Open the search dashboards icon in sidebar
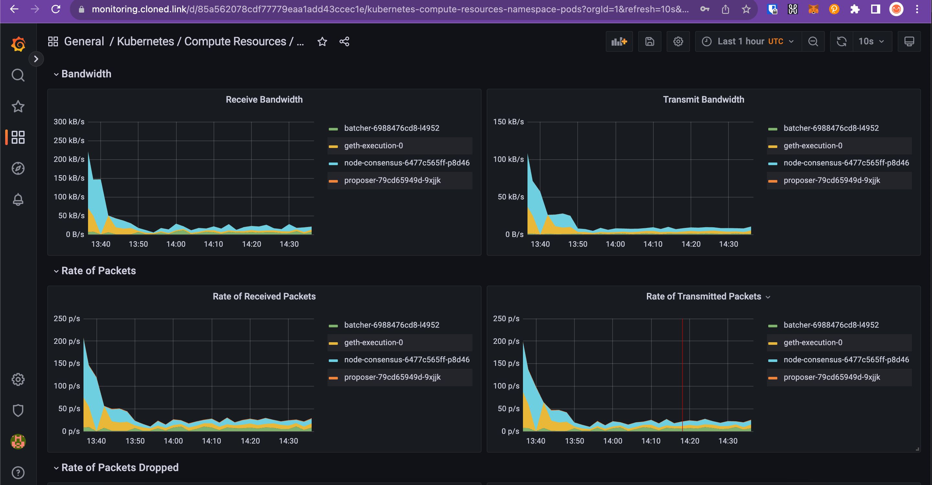This screenshot has width=932, height=485. coord(18,75)
